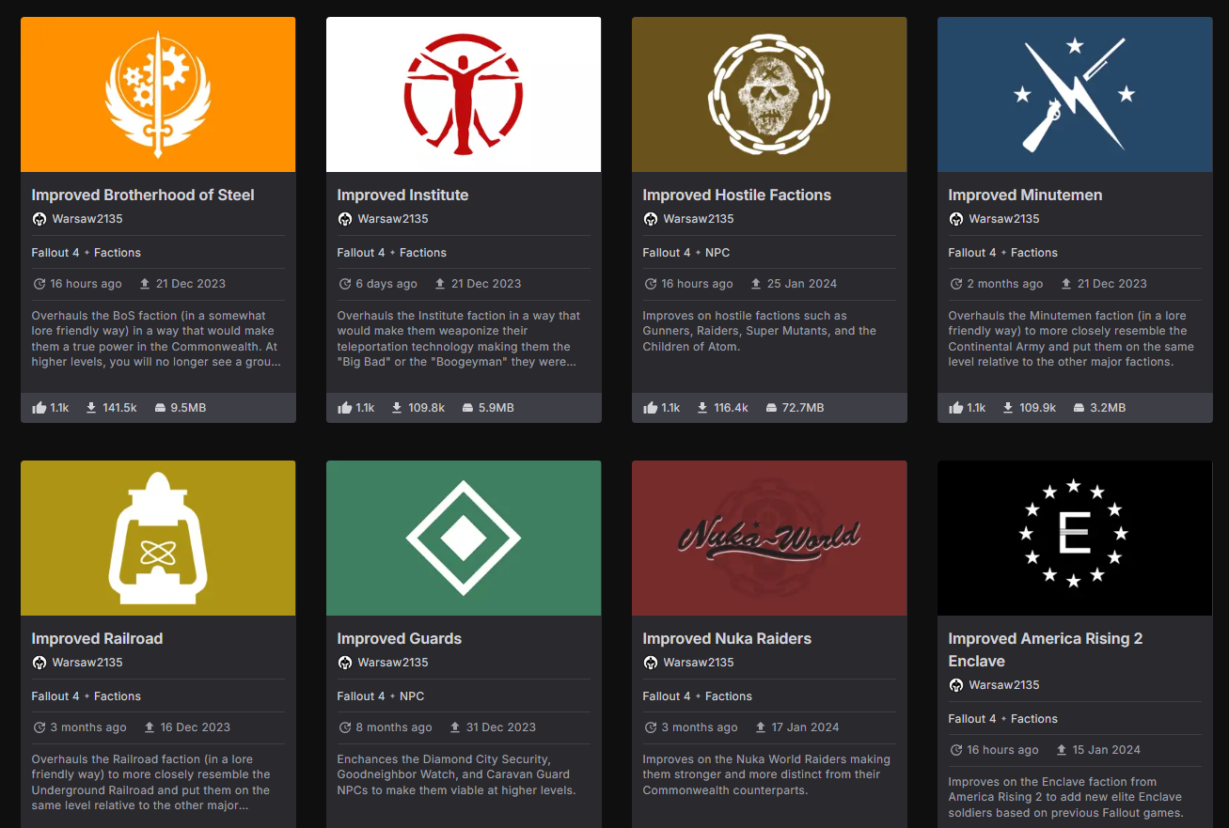
Task: Click the author avatar icon on Improved Guards
Action: [345, 663]
